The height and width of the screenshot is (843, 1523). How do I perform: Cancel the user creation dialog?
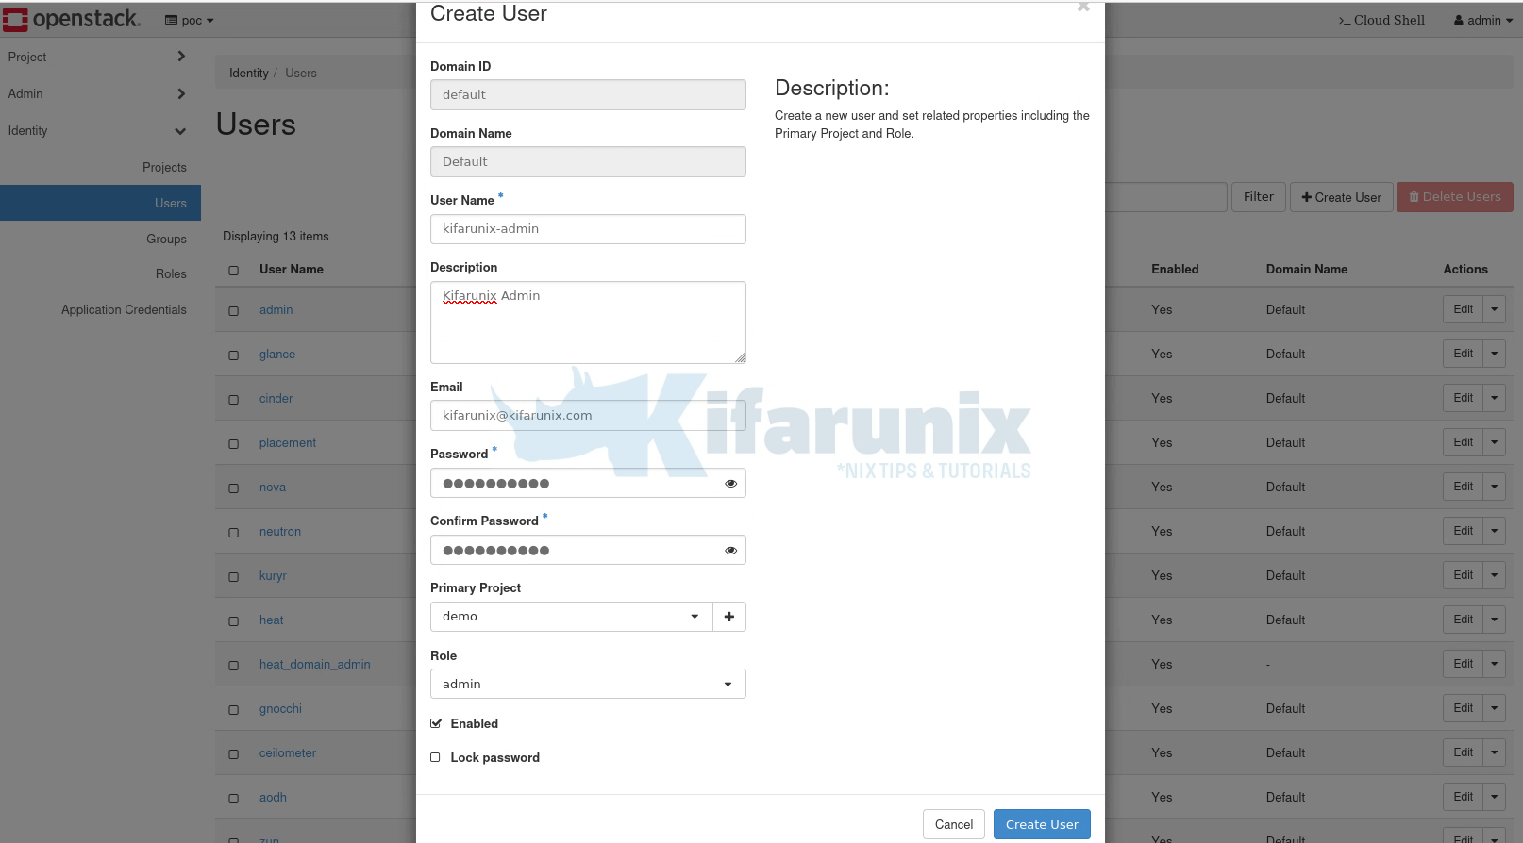953,824
